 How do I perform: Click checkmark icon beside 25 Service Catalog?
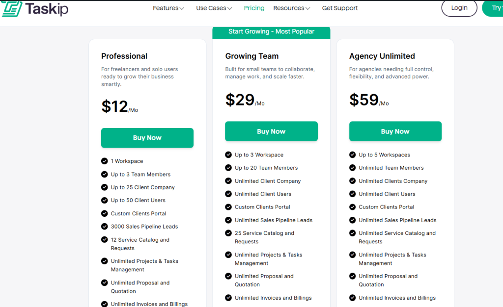tap(228, 233)
